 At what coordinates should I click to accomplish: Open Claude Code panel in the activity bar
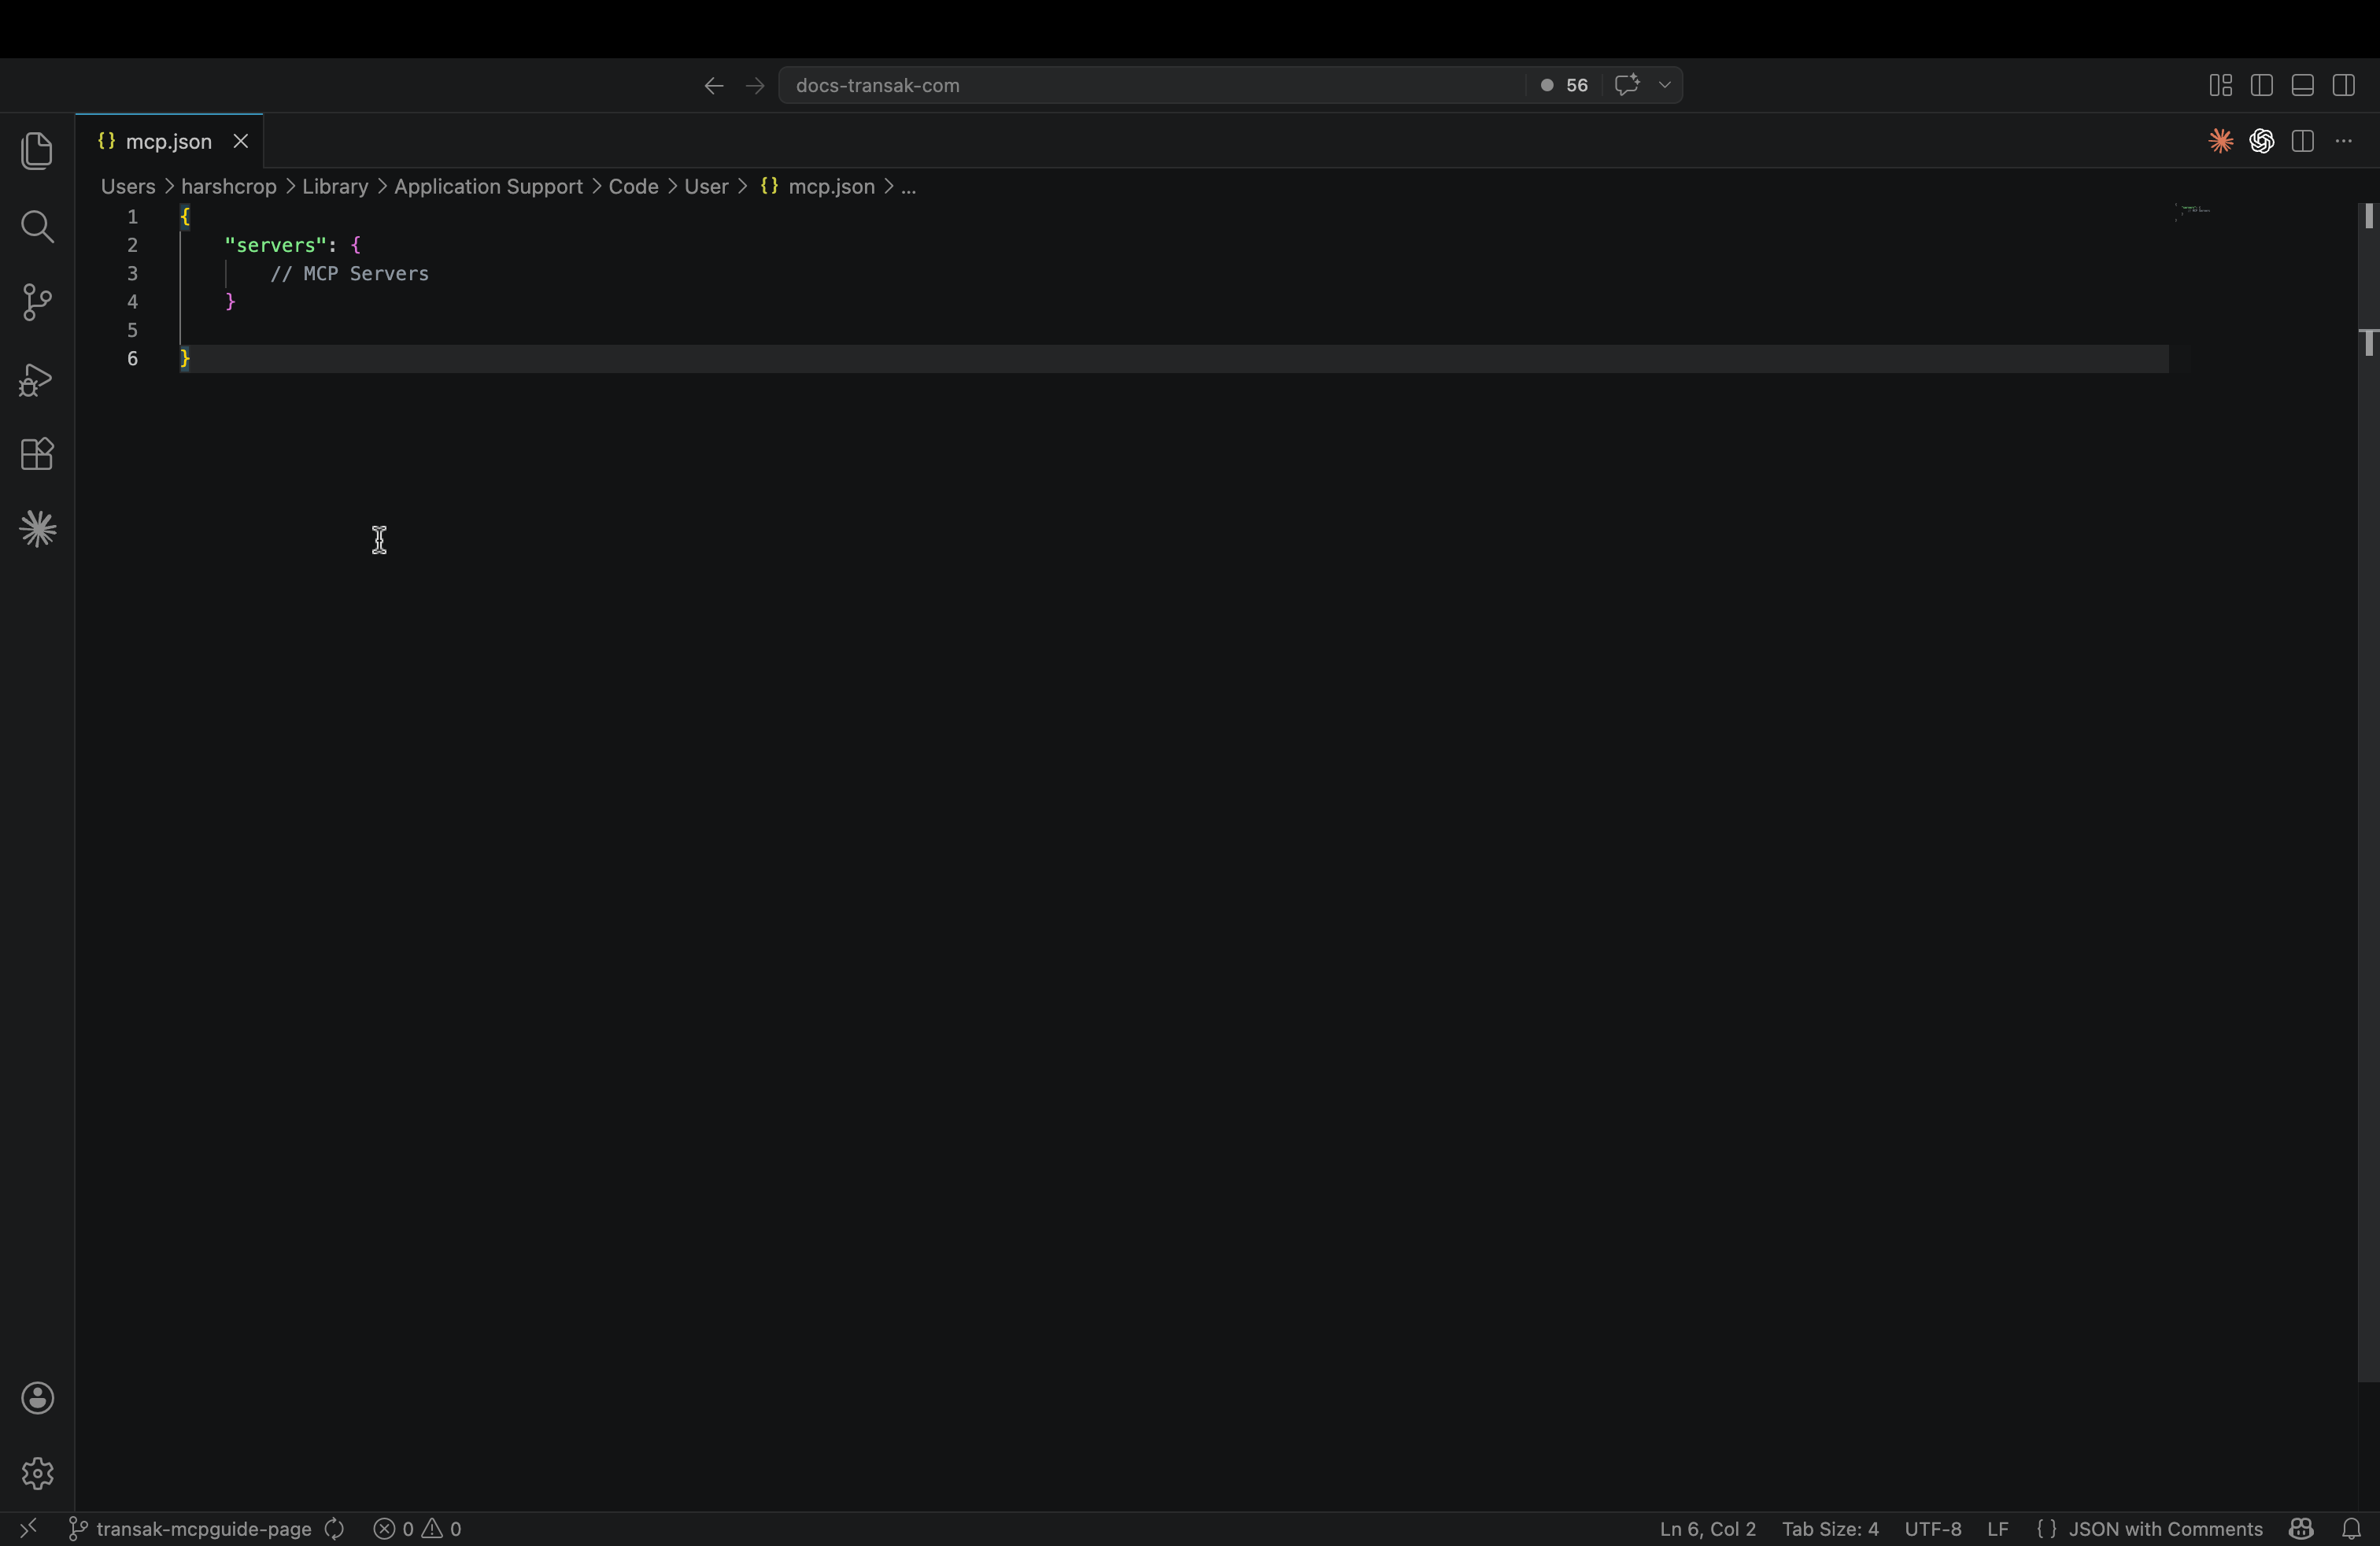click(x=37, y=529)
